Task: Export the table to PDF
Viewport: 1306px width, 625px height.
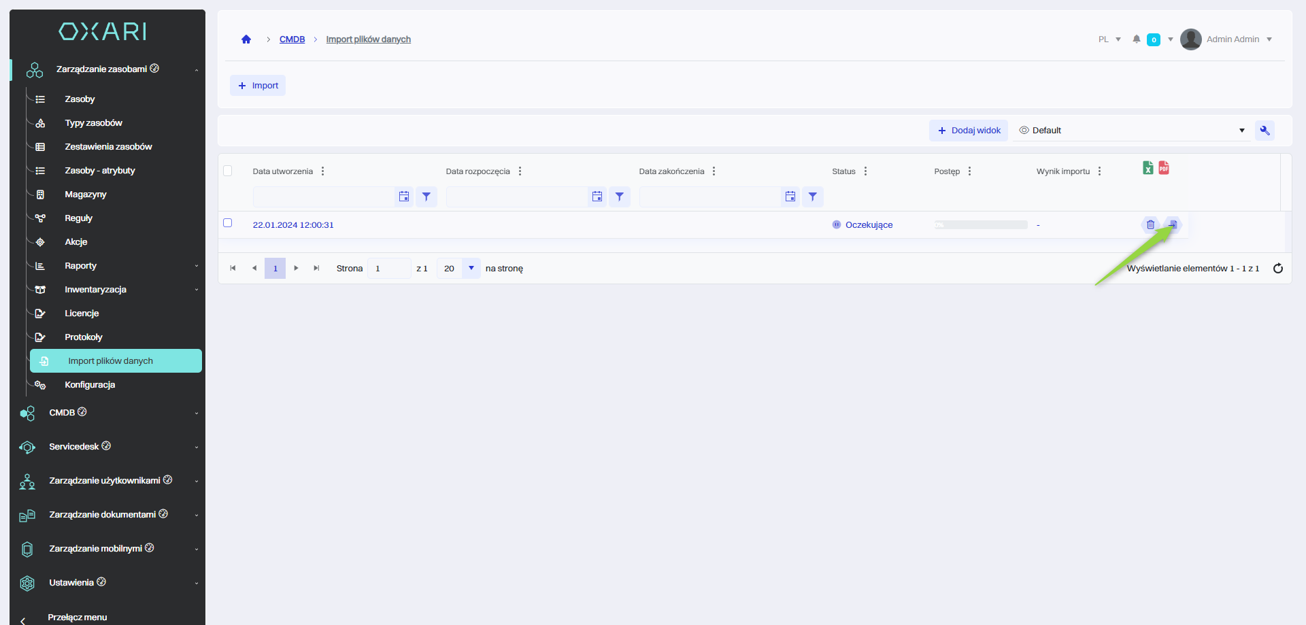Action: (x=1164, y=168)
